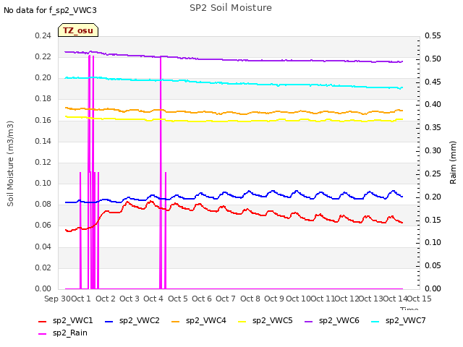This screenshot has width=463, height=347.
Task: Click the tallest magenta rain spike near Oct 4
Action: [x=161, y=173]
